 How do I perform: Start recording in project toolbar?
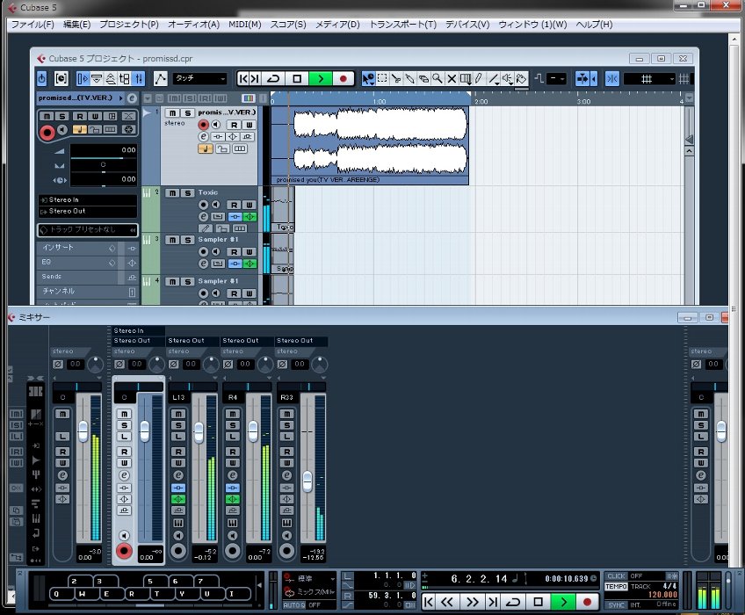point(343,78)
